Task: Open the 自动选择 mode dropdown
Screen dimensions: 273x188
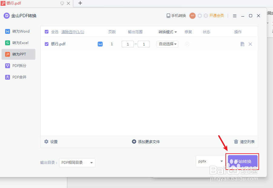Action: tap(167, 44)
